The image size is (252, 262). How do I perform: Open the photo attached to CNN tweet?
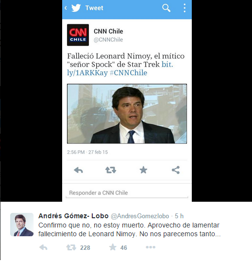(x=127, y=114)
